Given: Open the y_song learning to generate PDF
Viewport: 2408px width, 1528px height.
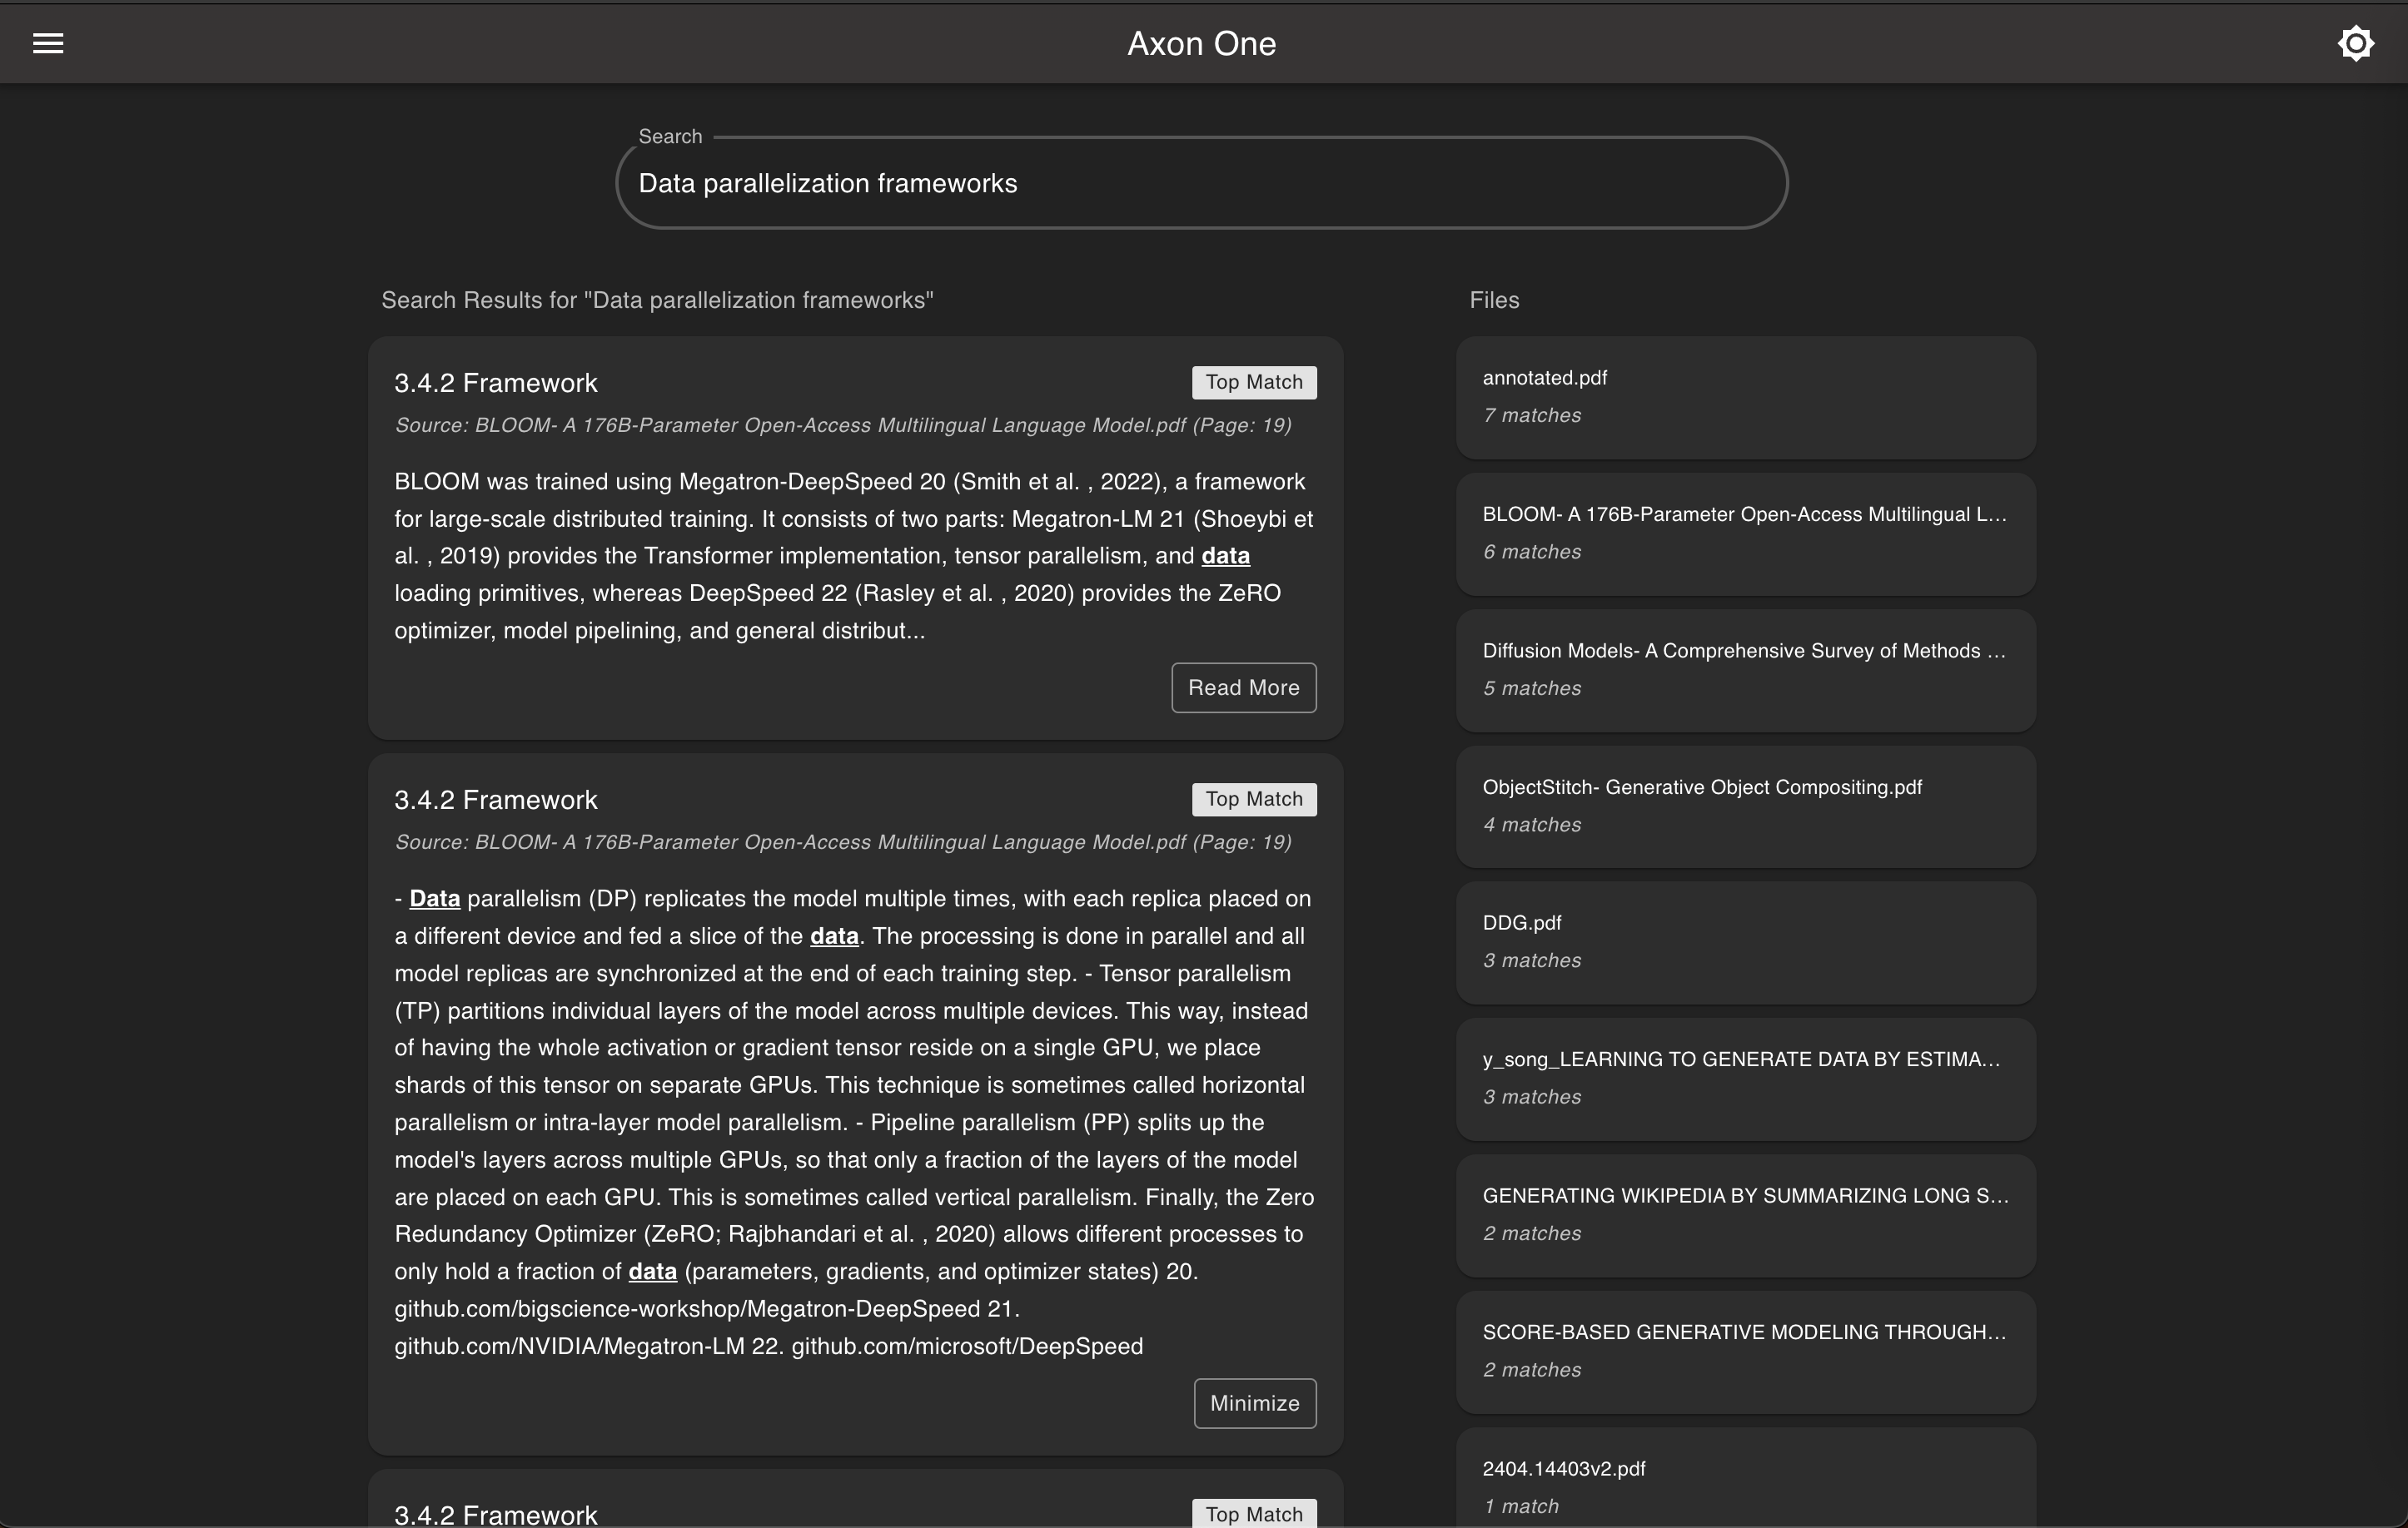Looking at the screenshot, I should click(x=1744, y=1079).
